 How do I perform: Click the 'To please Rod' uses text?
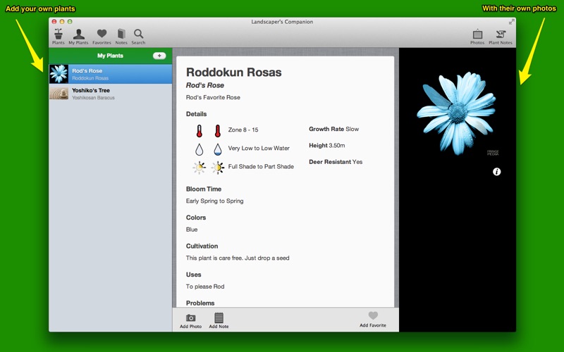coord(205,287)
